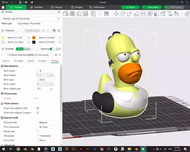Switch process scope to Objects
The width and height of the screenshot is (190, 152).
pyautogui.click(x=27, y=49)
